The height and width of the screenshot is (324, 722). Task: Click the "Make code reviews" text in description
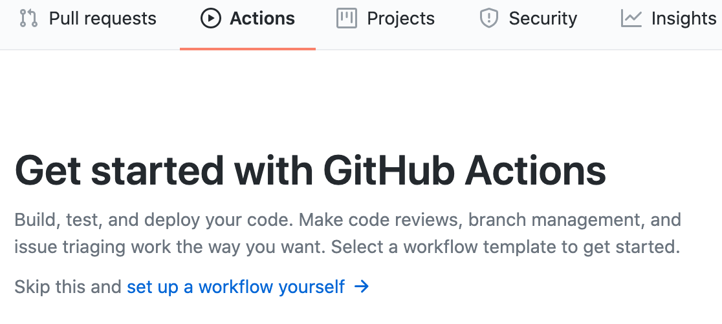(379, 220)
